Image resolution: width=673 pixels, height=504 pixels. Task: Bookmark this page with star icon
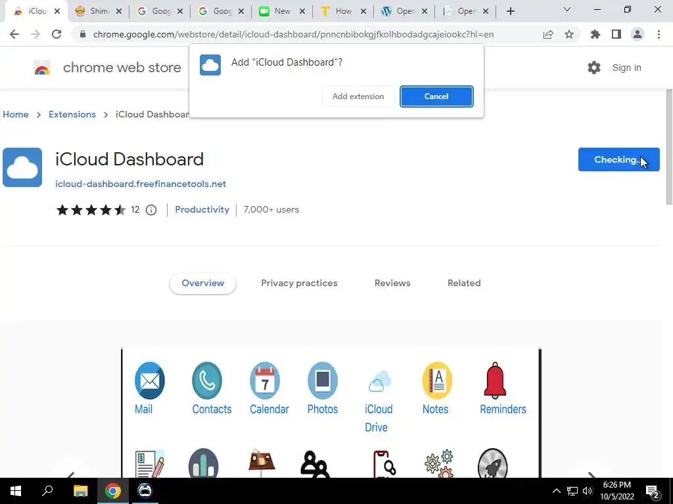[569, 34]
